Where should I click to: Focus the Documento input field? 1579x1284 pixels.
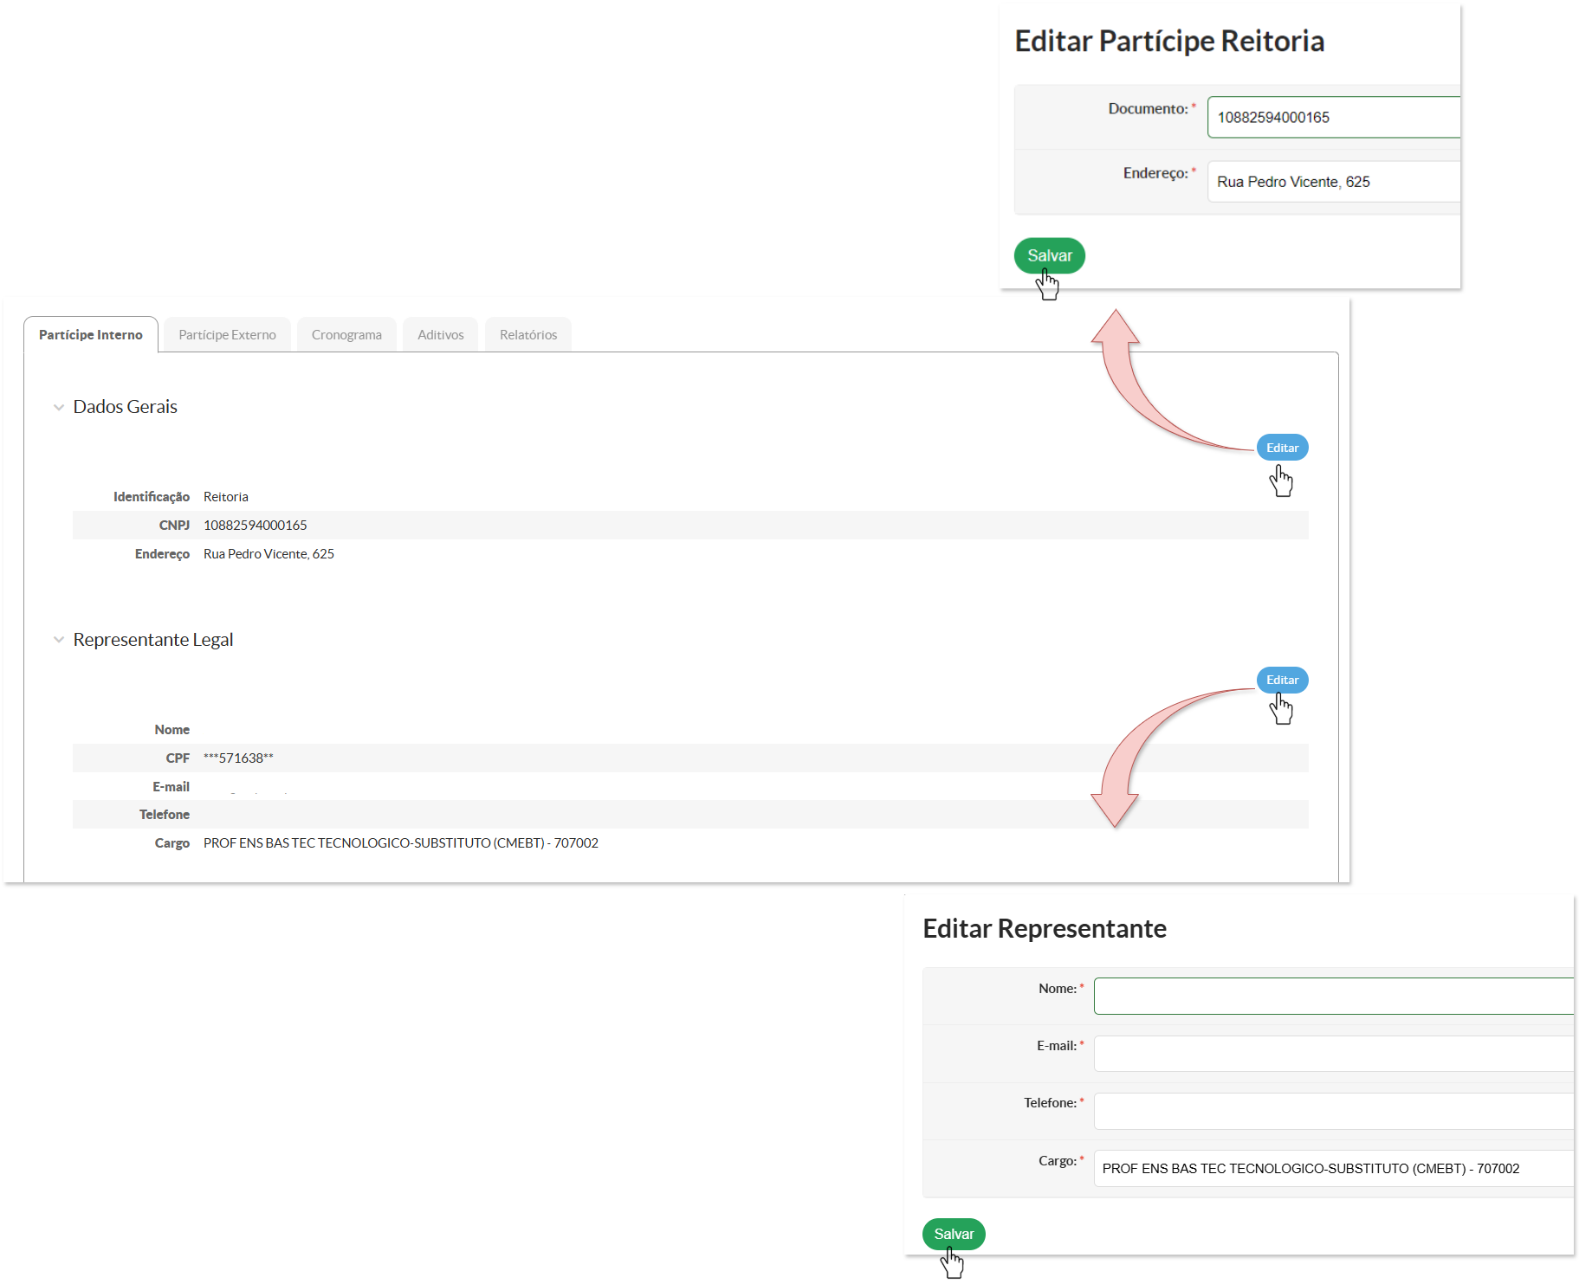click(1334, 117)
